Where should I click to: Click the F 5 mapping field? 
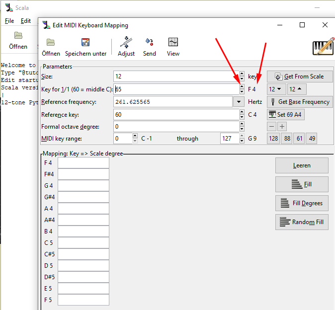click(84, 300)
